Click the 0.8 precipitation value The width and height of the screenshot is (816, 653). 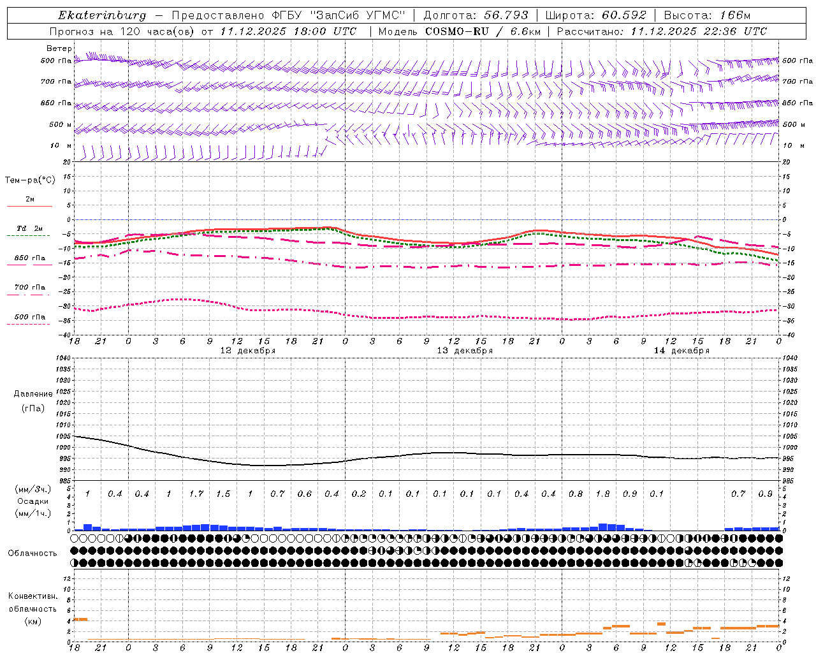[576, 494]
